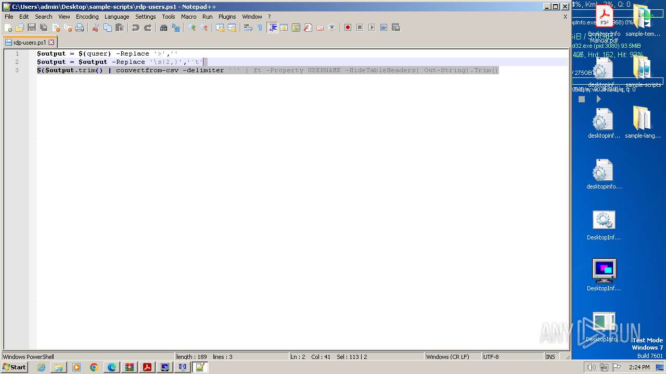Viewport: 666px width, 374px height.
Task: Select the rdp-users.ps1 tab
Action: pyautogui.click(x=30, y=43)
